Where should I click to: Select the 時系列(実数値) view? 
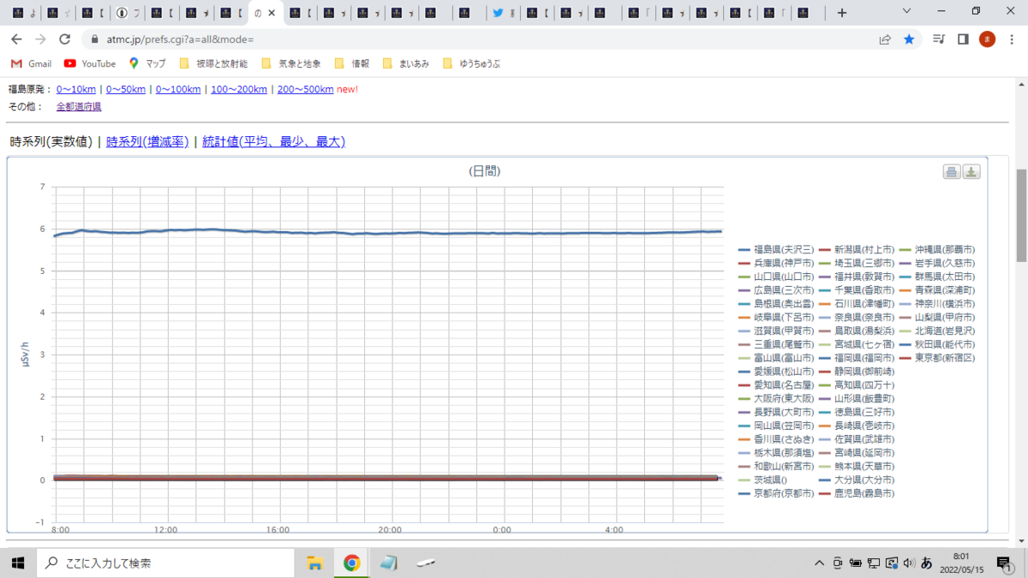[x=51, y=142]
